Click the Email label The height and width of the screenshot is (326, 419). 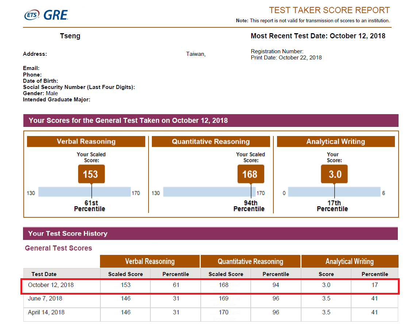point(31,68)
